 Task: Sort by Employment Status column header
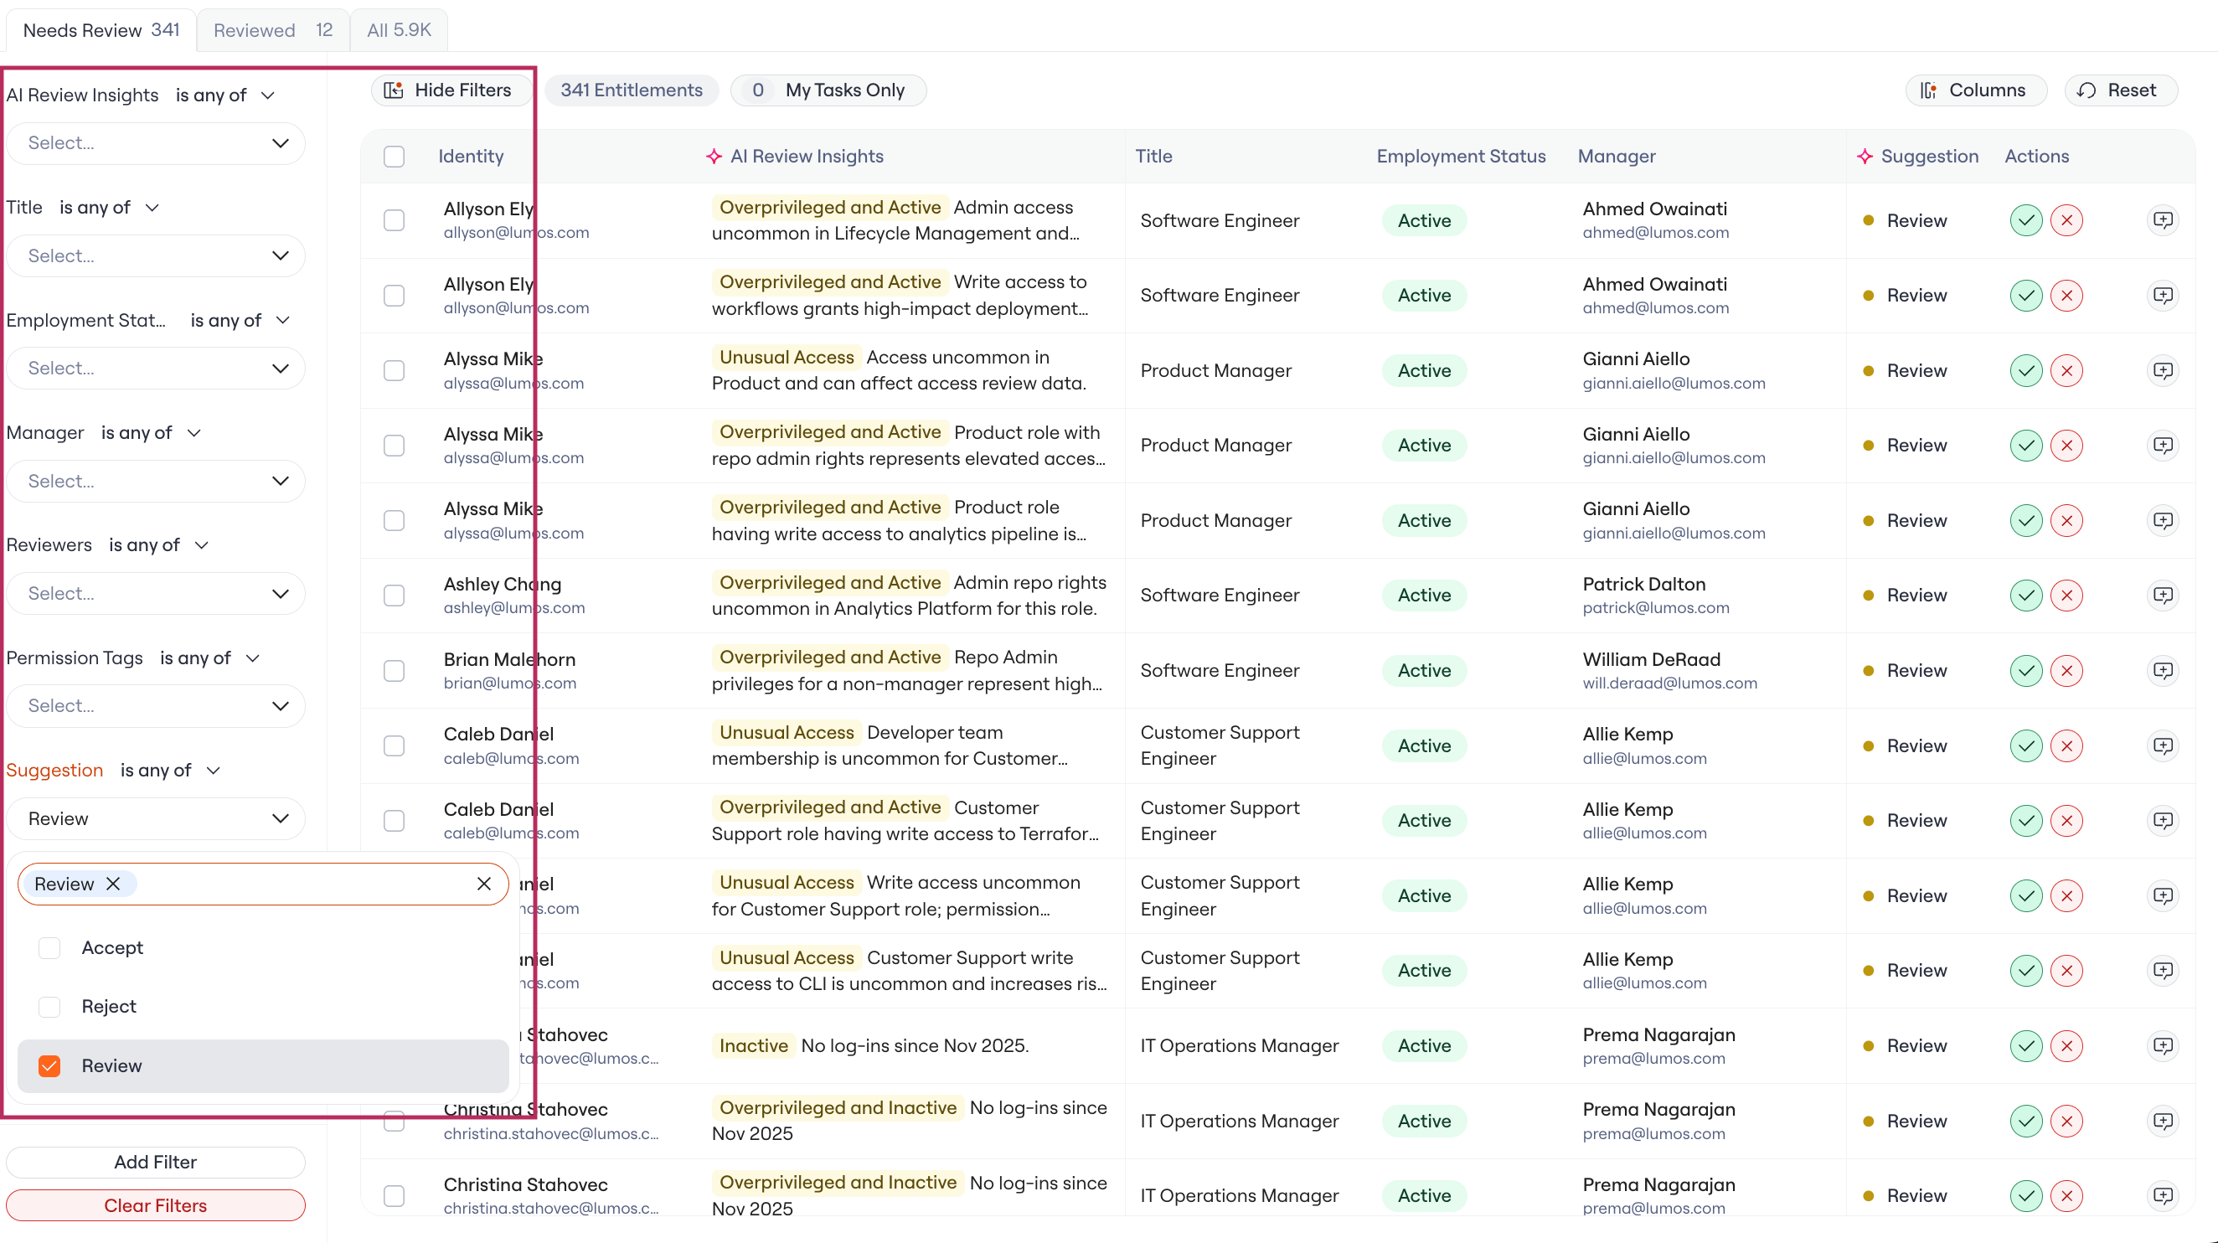click(1460, 156)
